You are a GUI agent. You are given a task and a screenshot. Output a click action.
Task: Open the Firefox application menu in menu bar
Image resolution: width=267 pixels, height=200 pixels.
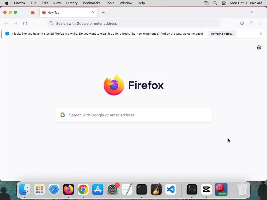pyautogui.click(x=20, y=3)
